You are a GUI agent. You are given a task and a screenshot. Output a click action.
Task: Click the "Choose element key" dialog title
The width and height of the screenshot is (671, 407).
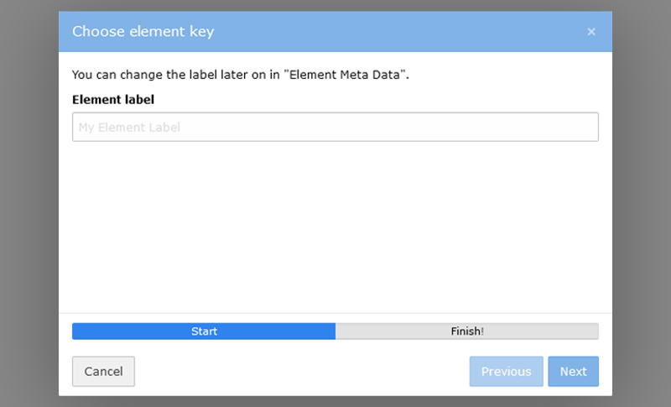coord(143,32)
